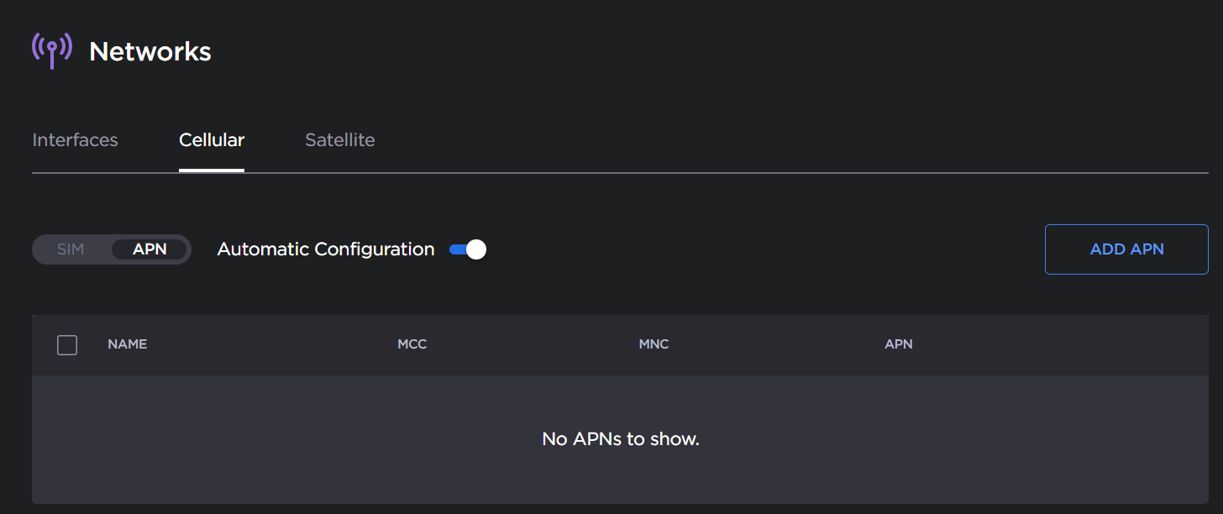Sort the table by MCC column

tap(412, 344)
